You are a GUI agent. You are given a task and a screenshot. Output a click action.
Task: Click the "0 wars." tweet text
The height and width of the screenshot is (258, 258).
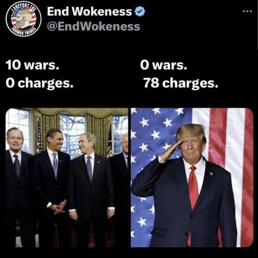click(164, 65)
